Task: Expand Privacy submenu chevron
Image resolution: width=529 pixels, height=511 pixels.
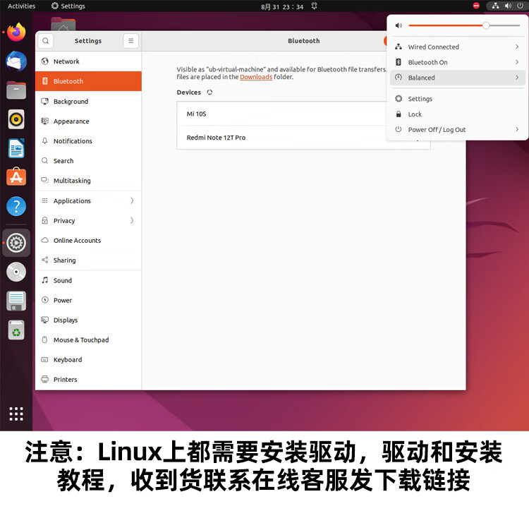Action: tap(132, 220)
